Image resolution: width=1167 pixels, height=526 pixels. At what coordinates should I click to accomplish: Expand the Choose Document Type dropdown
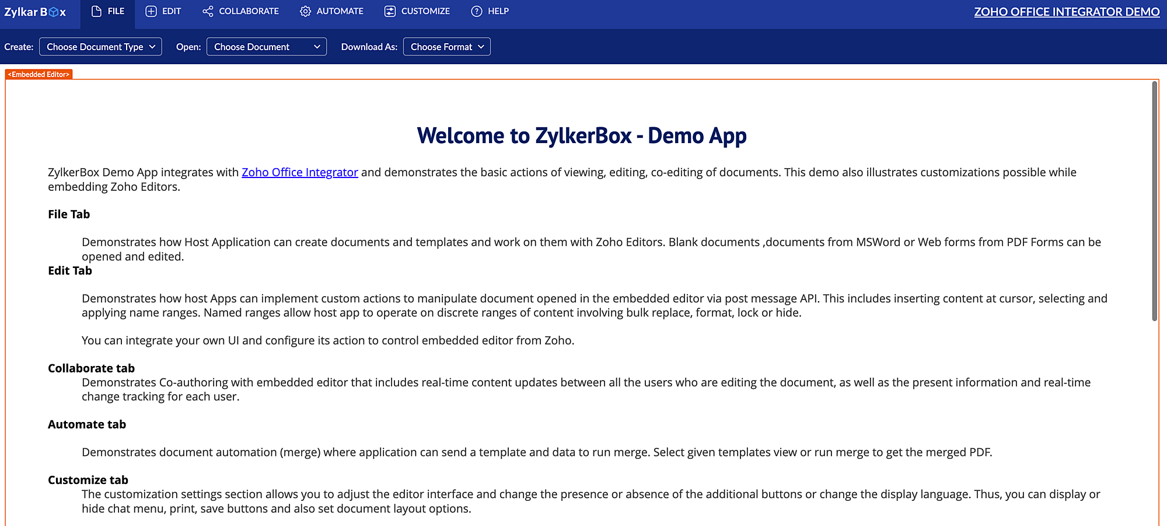click(100, 47)
